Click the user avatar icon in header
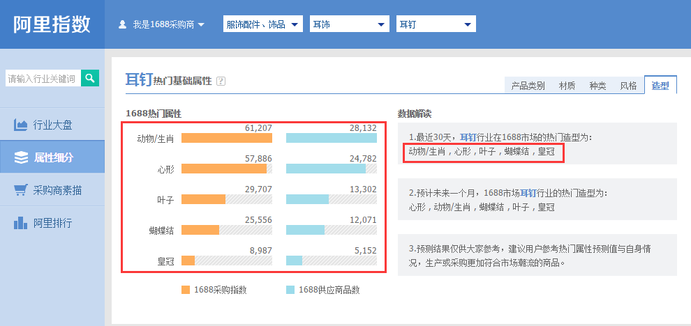 (x=123, y=24)
